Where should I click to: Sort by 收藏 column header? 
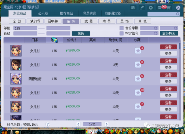coord(137,40)
